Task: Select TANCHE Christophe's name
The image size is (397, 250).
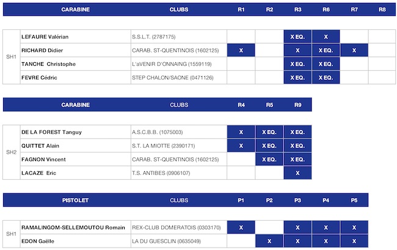Action: click(x=48, y=64)
